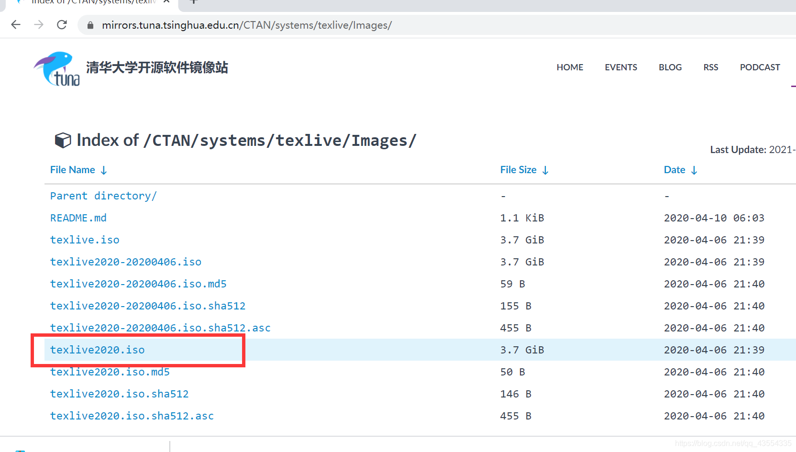
Task: Open texlive2020-20200406.iso.sha512.asc signature file
Action: (x=160, y=328)
